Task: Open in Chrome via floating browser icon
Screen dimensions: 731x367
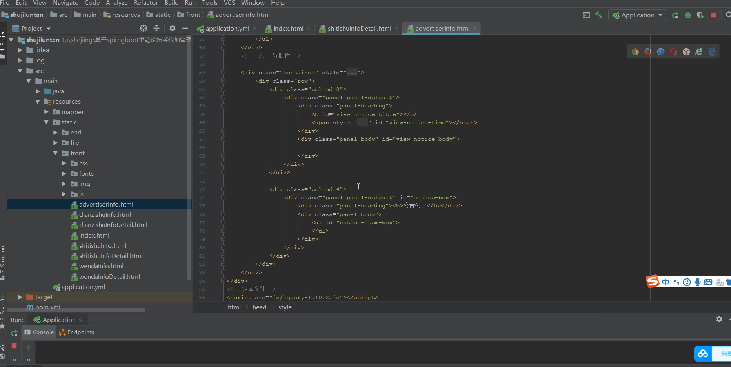Action: (635, 52)
